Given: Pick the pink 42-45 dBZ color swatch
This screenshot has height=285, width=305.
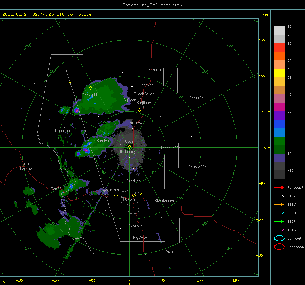Looking at the screenshot, I should [x=279, y=98].
